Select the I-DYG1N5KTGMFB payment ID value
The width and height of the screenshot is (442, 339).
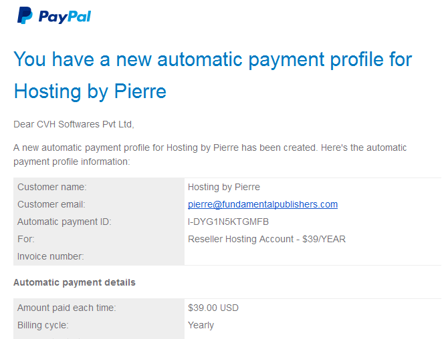point(228,222)
